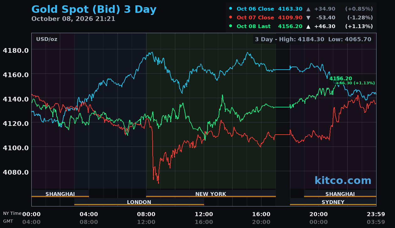Screen dimensions: 395x228
Task: Click the (+1.13%) value in legend row
Action: [x=359, y=26]
